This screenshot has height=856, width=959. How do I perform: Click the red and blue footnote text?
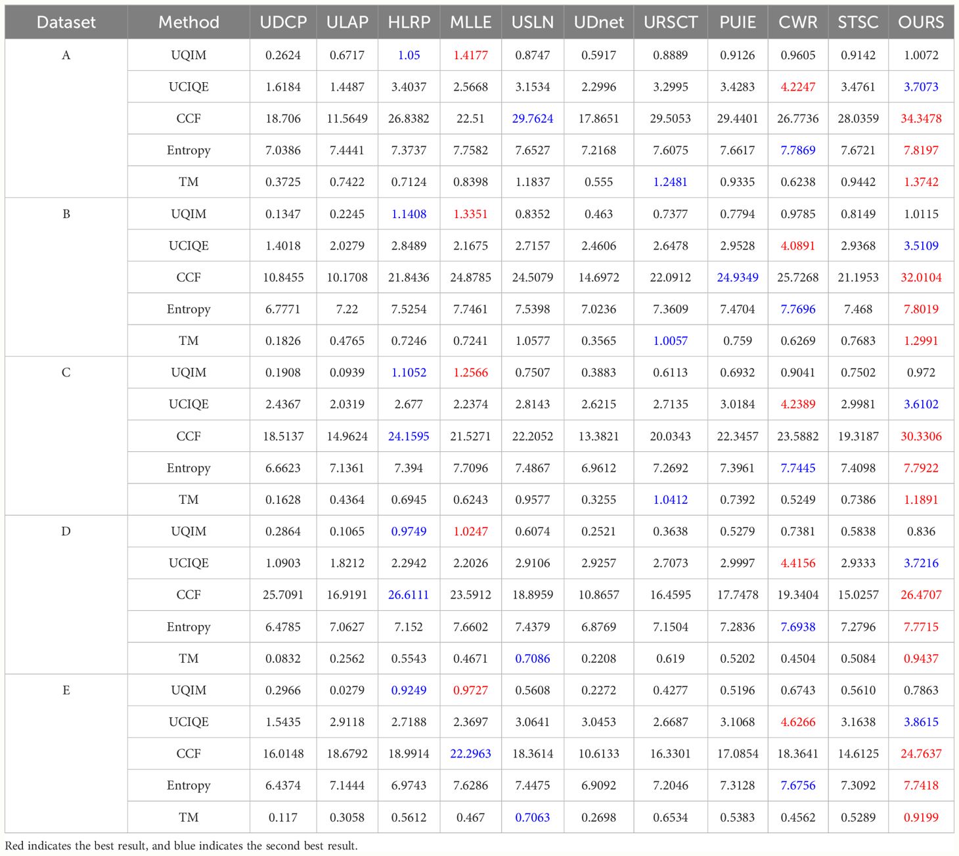coord(181,845)
